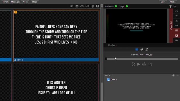Screen dimensions: 180x101
Task: Select the audio music note tab icon
Action: [x=147, y=49]
